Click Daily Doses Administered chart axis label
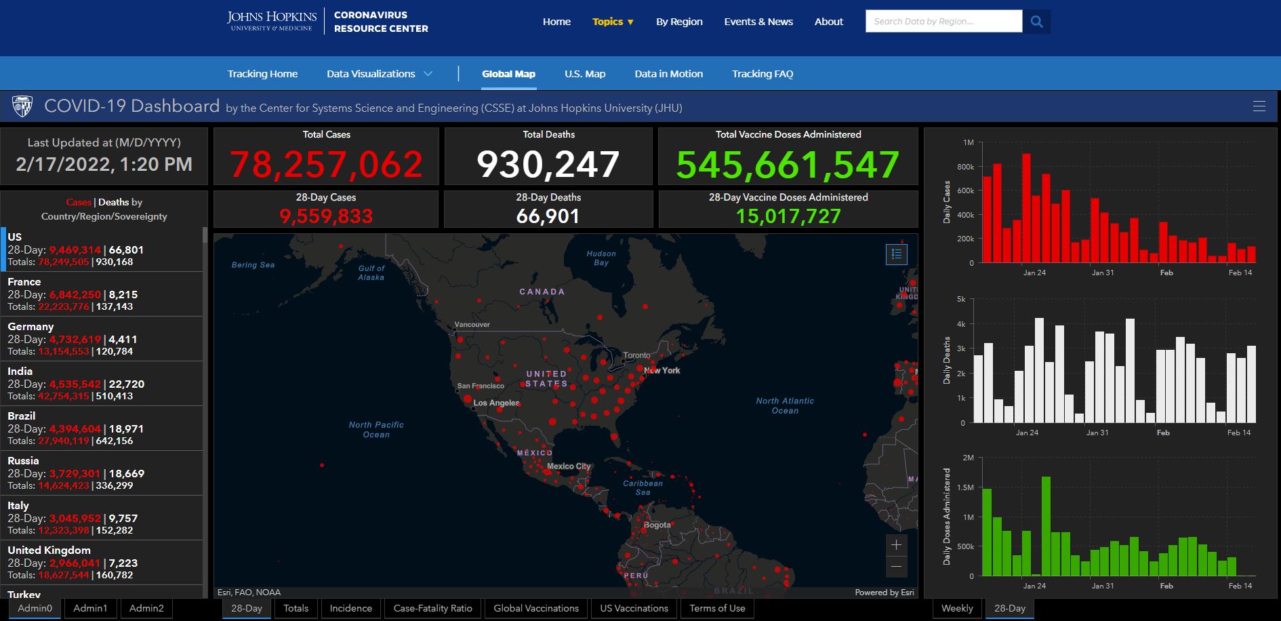Image resolution: width=1281 pixels, height=621 pixels. point(947,517)
